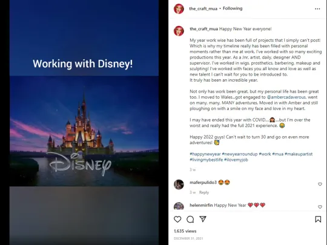Save post with bookmark icon
This screenshot has height=245, width=327.
click(x=318, y=219)
